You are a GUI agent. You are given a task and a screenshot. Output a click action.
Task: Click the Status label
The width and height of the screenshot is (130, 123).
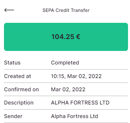tap(12, 63)
